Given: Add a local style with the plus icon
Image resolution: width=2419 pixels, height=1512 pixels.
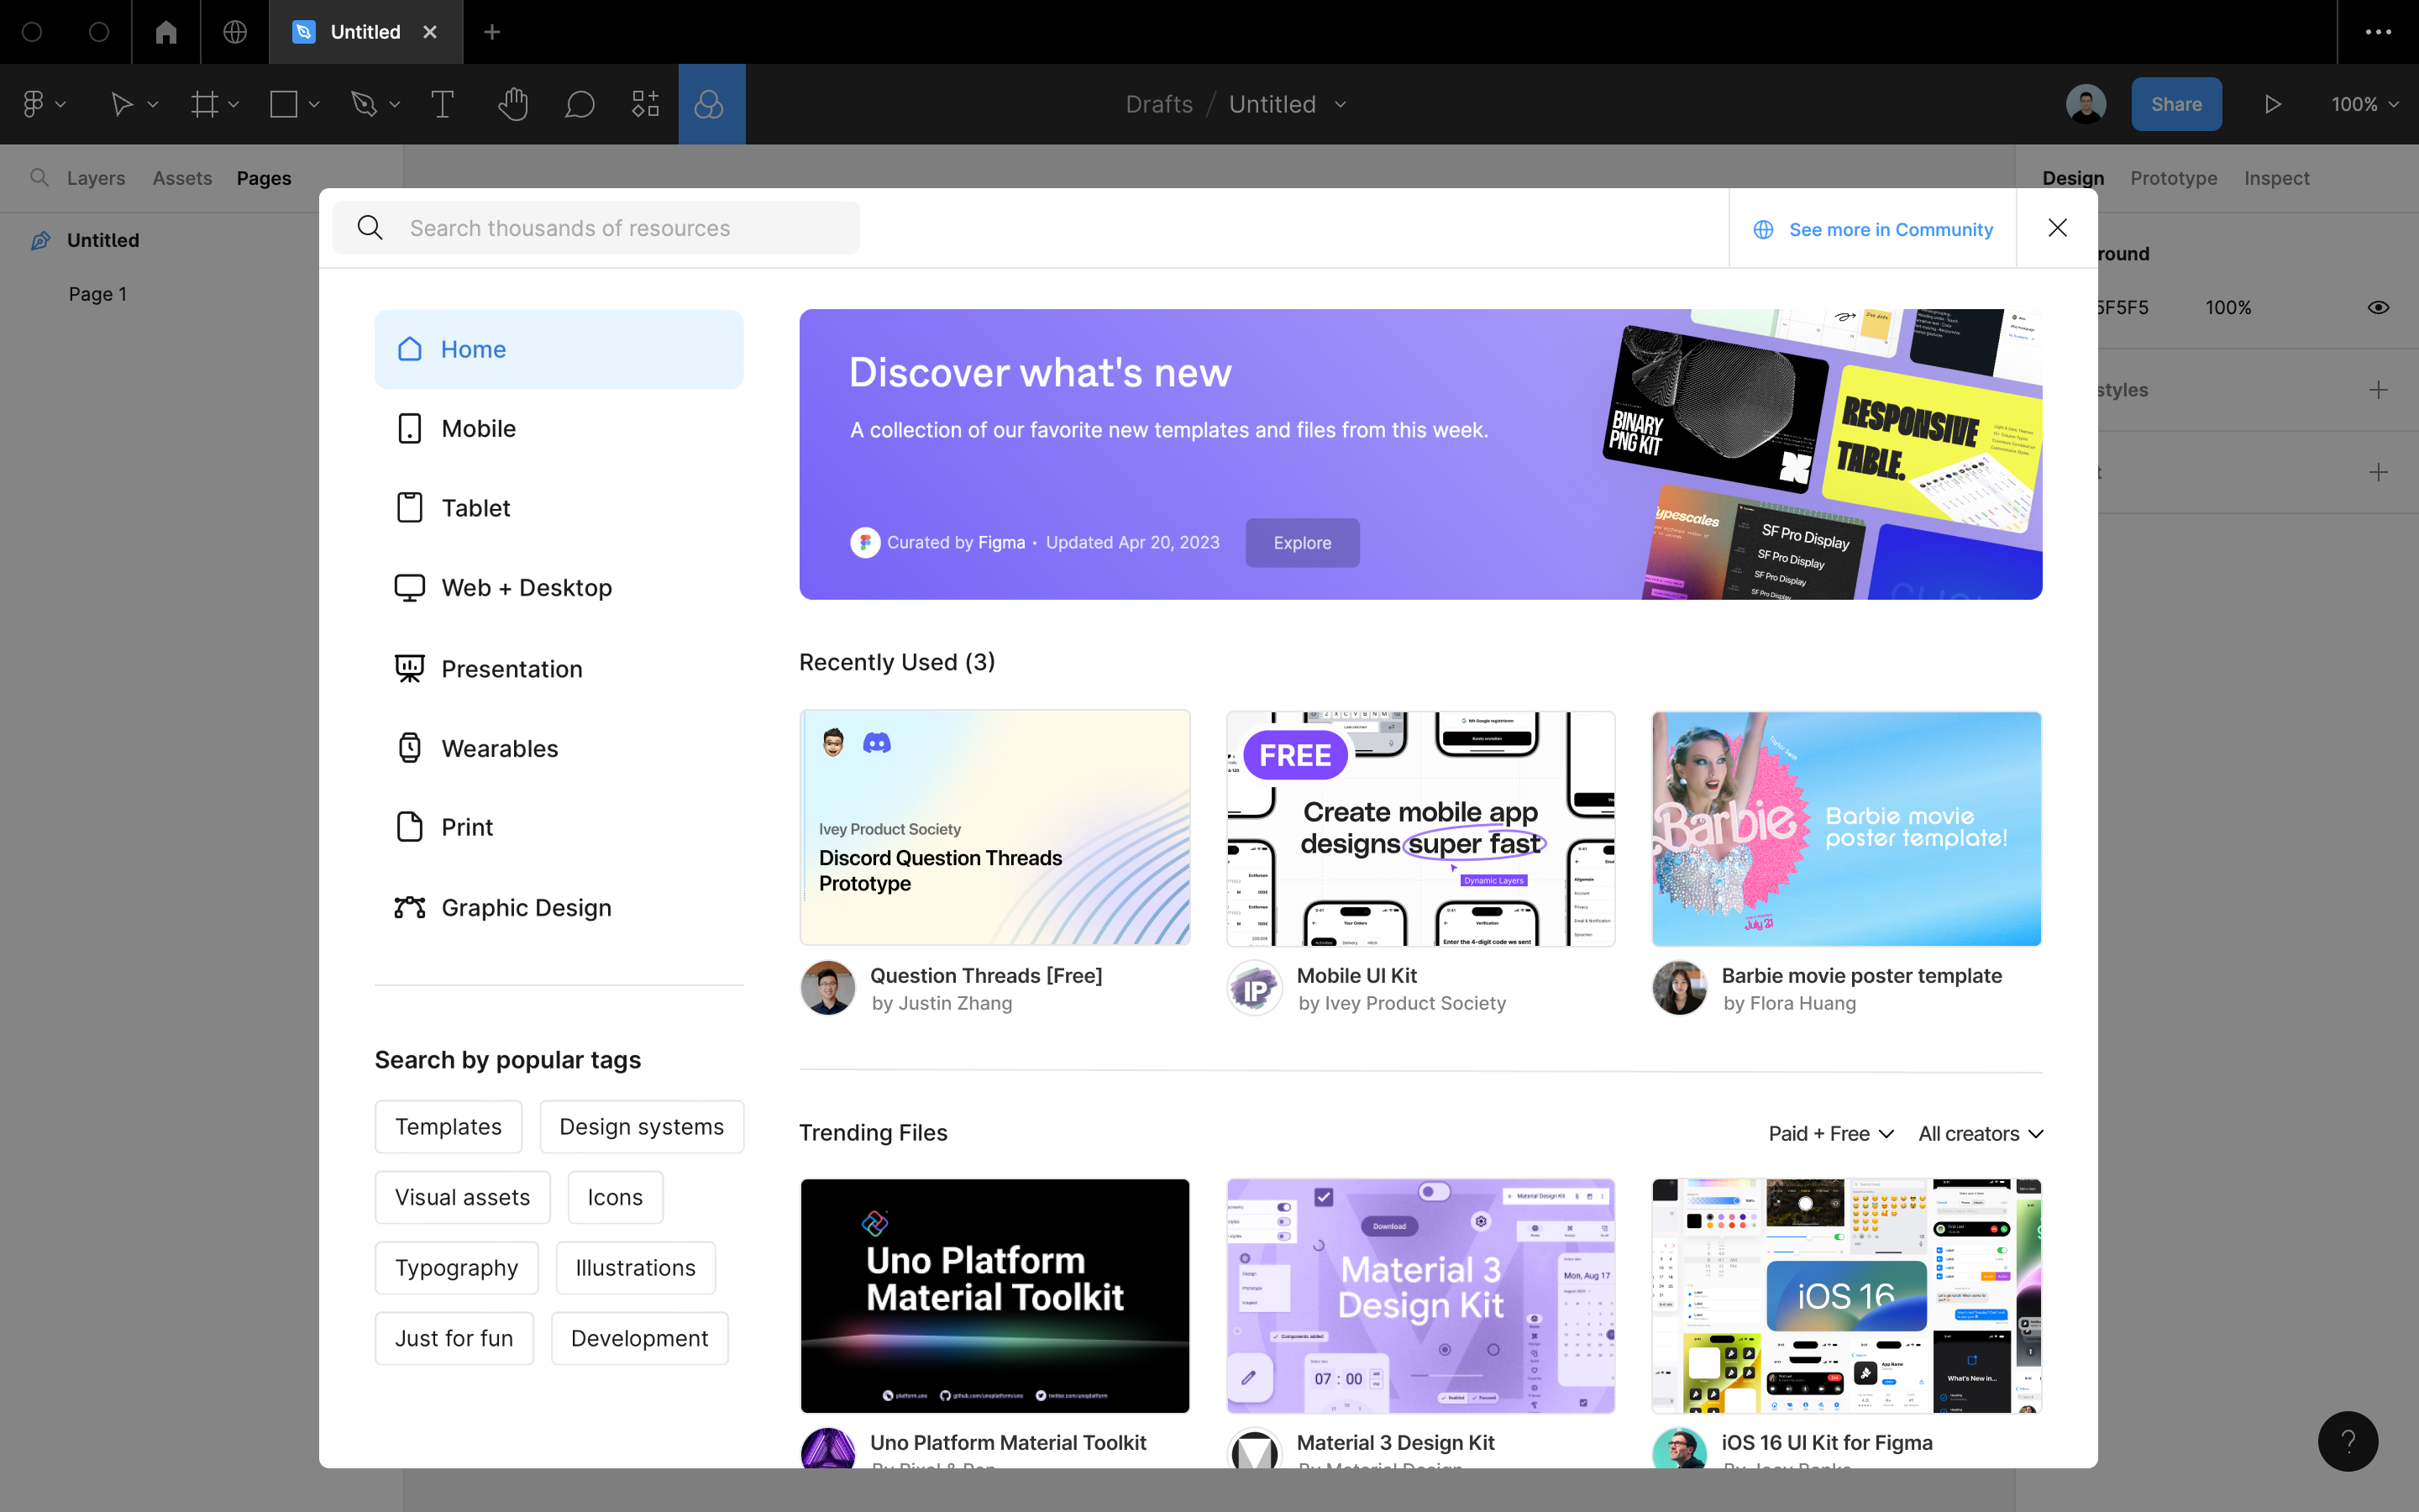Looking at the screenshot, I should (2378, 390).
